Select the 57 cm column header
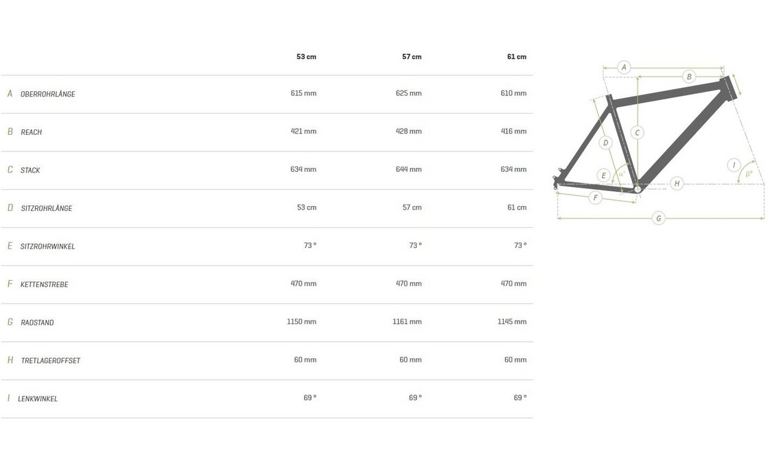 tap(412, 57)
